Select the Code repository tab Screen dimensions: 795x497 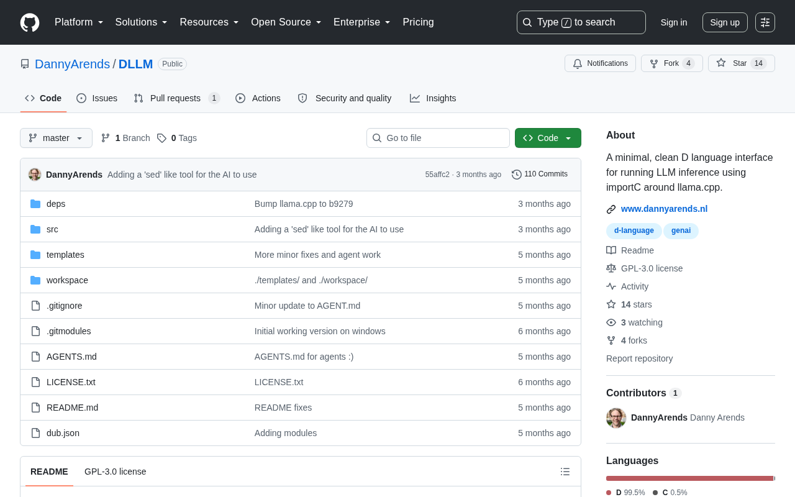43,98
